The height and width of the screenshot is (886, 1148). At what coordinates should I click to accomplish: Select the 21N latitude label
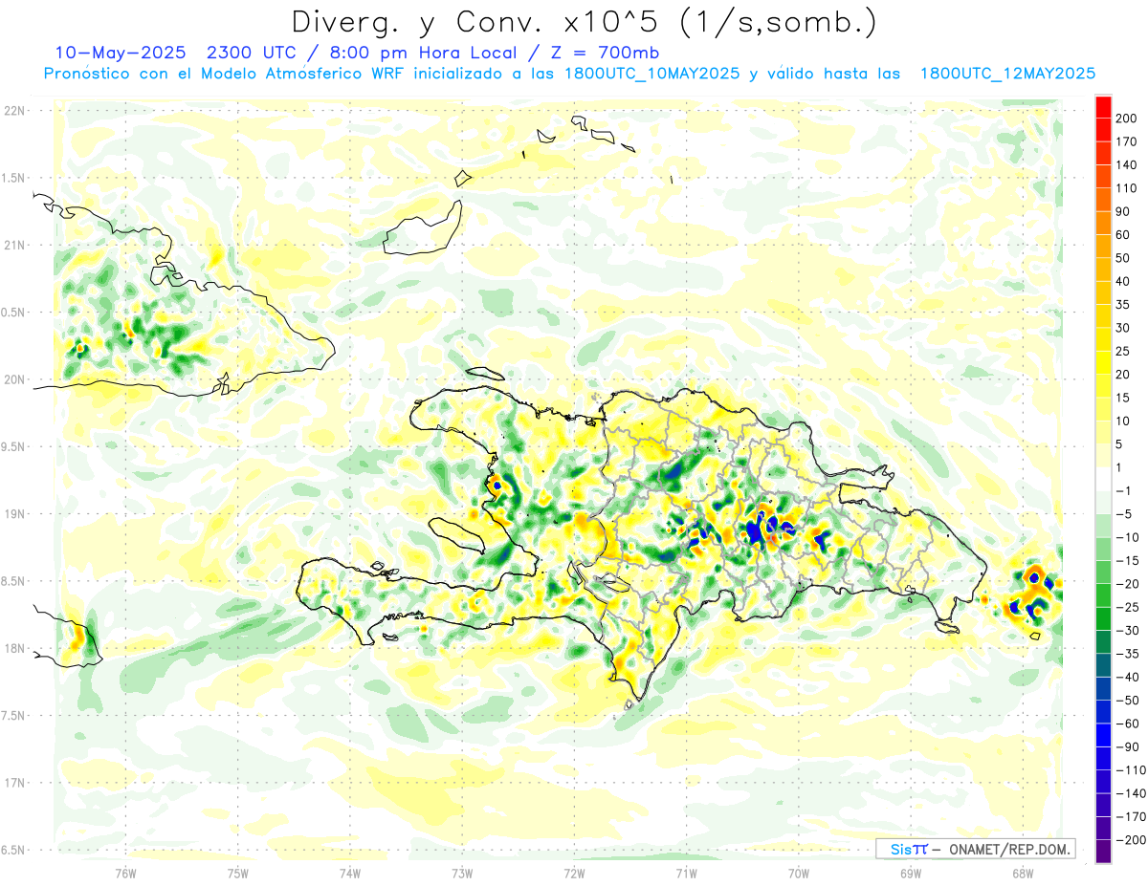coord(15,245)
